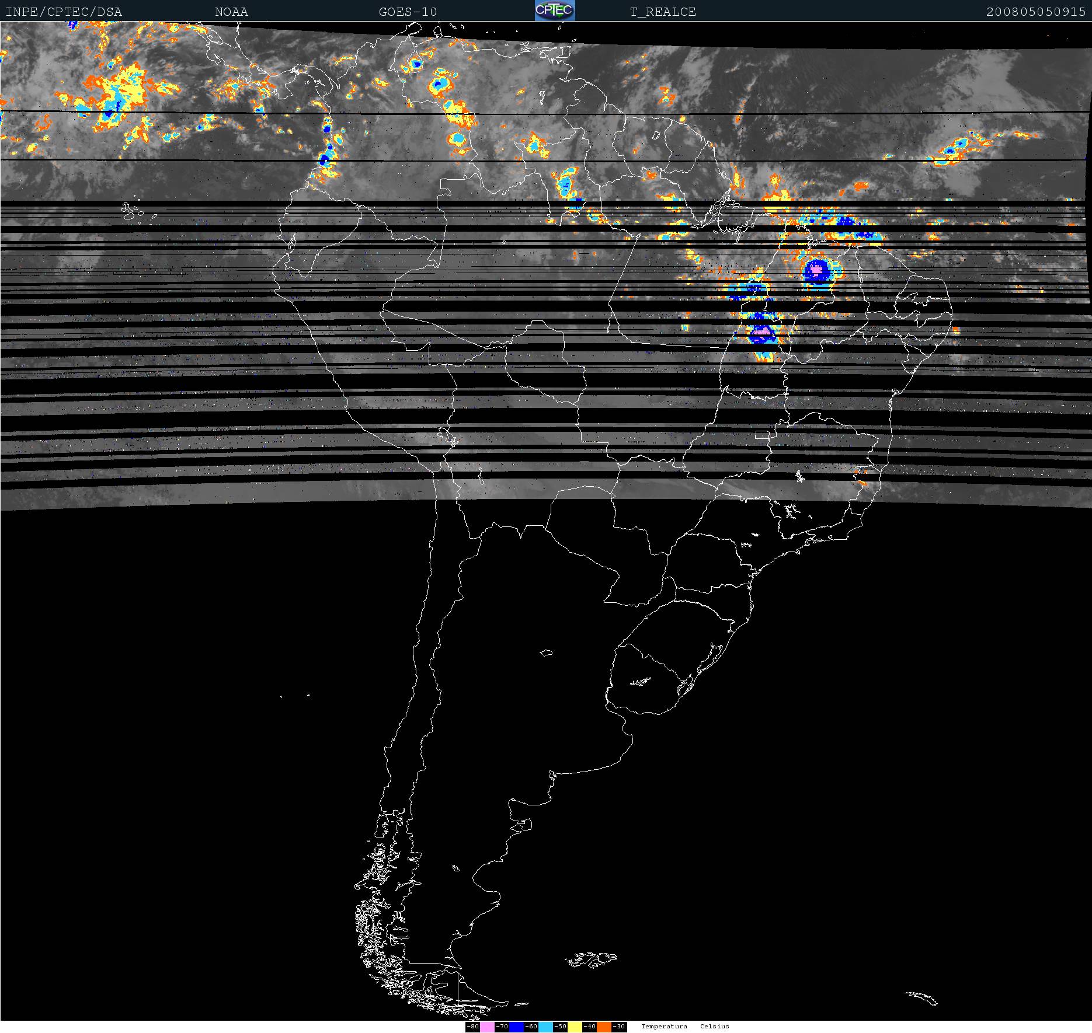Select the light blue legend swatch
Image resolution: width=1092 pixels, height=1033 pixels.
545,1027
